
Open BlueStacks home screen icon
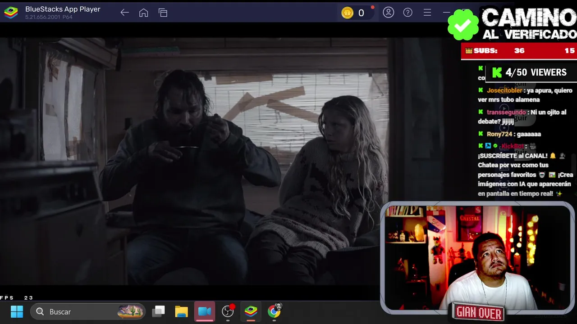point(144,13)
